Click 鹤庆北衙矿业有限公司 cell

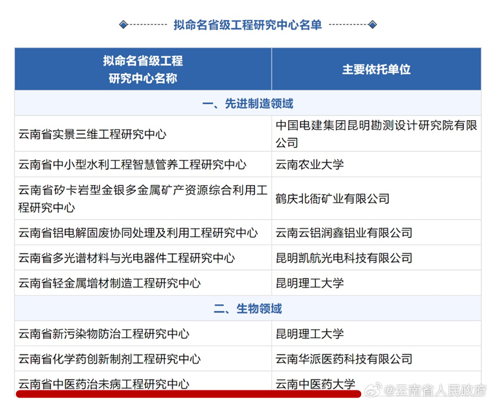coord(376,199)
